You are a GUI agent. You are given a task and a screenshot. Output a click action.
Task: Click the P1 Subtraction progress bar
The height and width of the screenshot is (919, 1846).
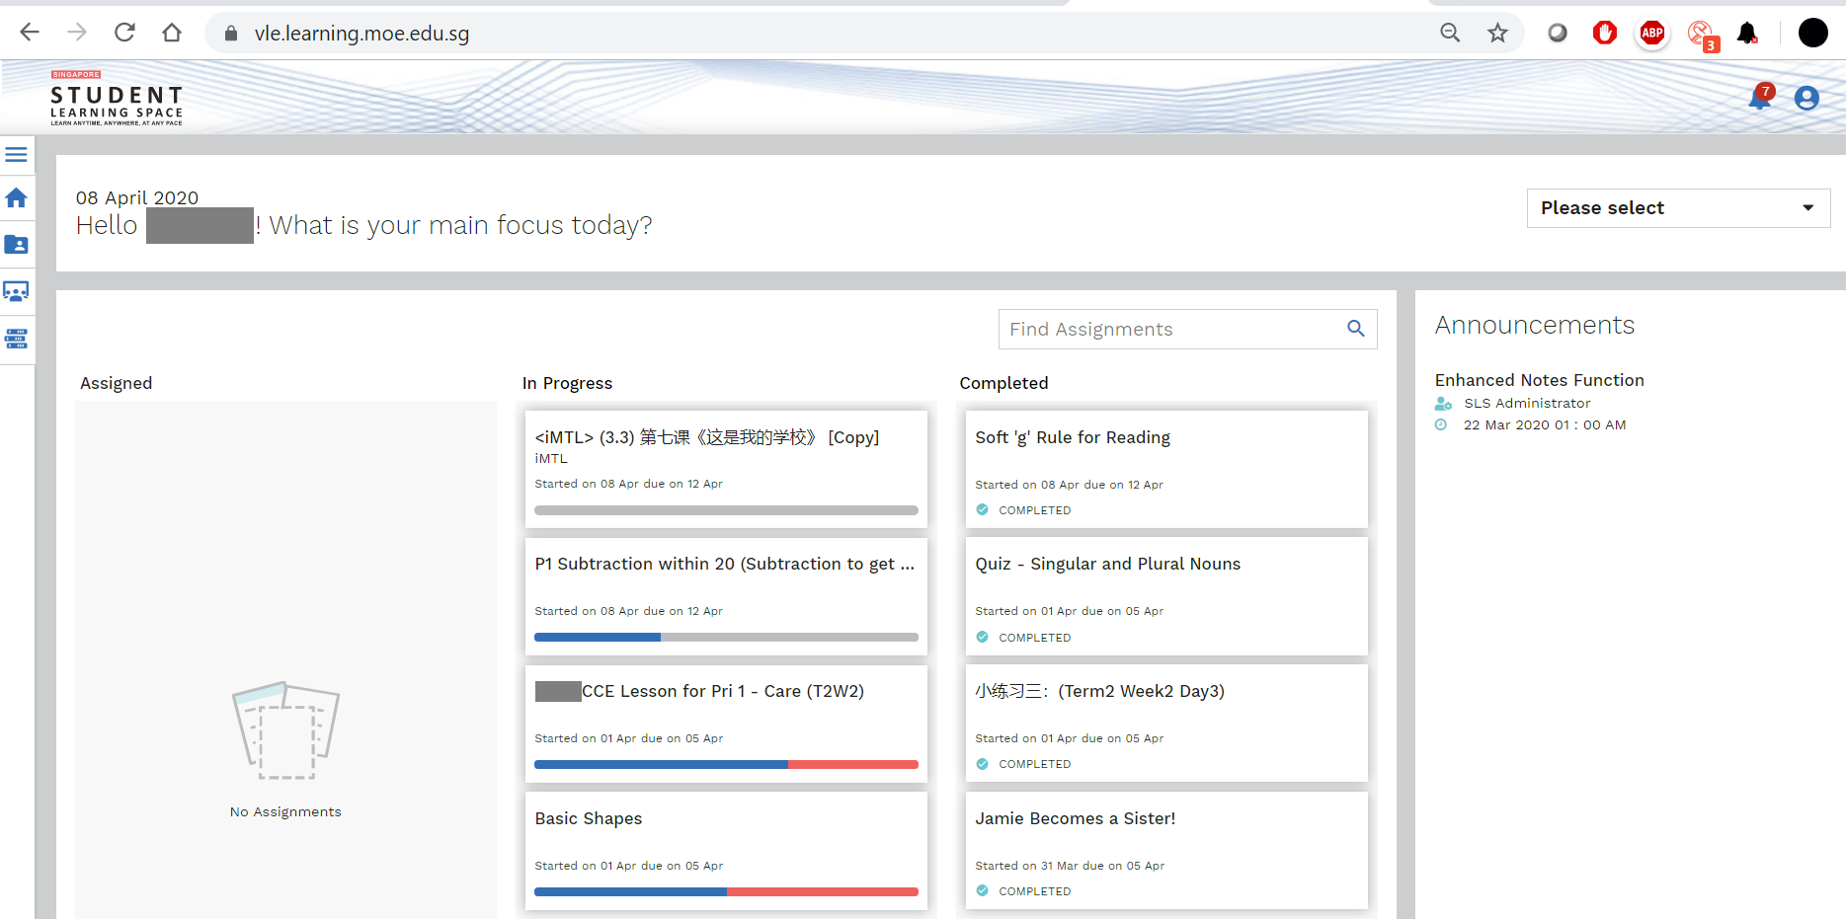pos(726,638)
